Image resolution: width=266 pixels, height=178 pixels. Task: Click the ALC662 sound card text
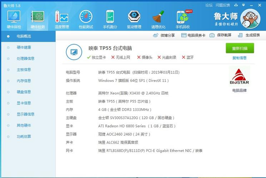[x=118, y=142]
